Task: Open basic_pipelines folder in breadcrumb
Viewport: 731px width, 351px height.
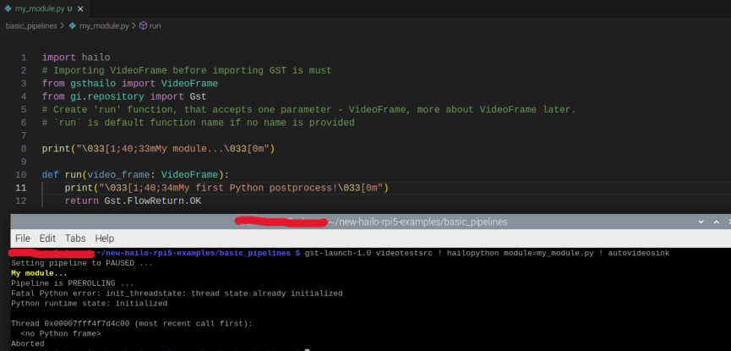Action: 31,26
